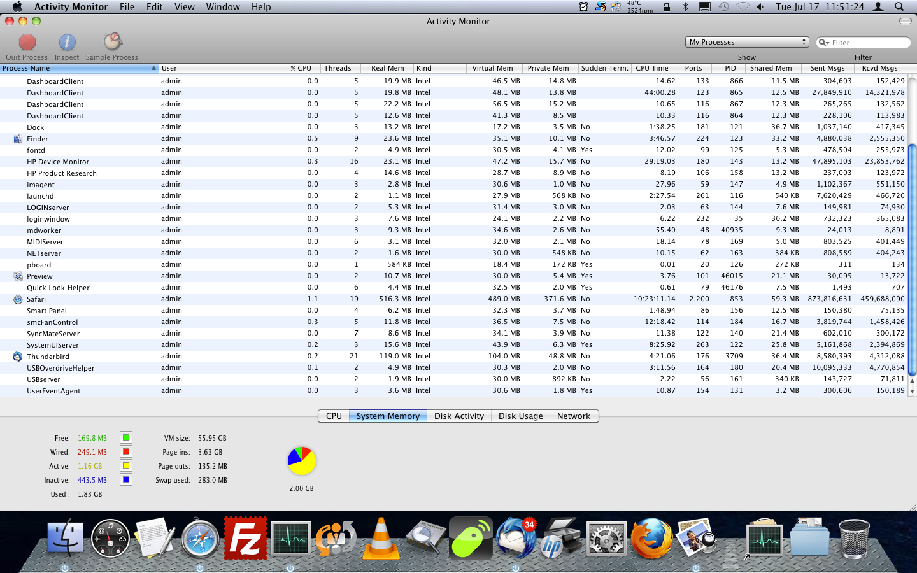This screenshot has height=573, width=917.
Task: Sort by the Virtual Mem column header
Action: click(495, 68)
